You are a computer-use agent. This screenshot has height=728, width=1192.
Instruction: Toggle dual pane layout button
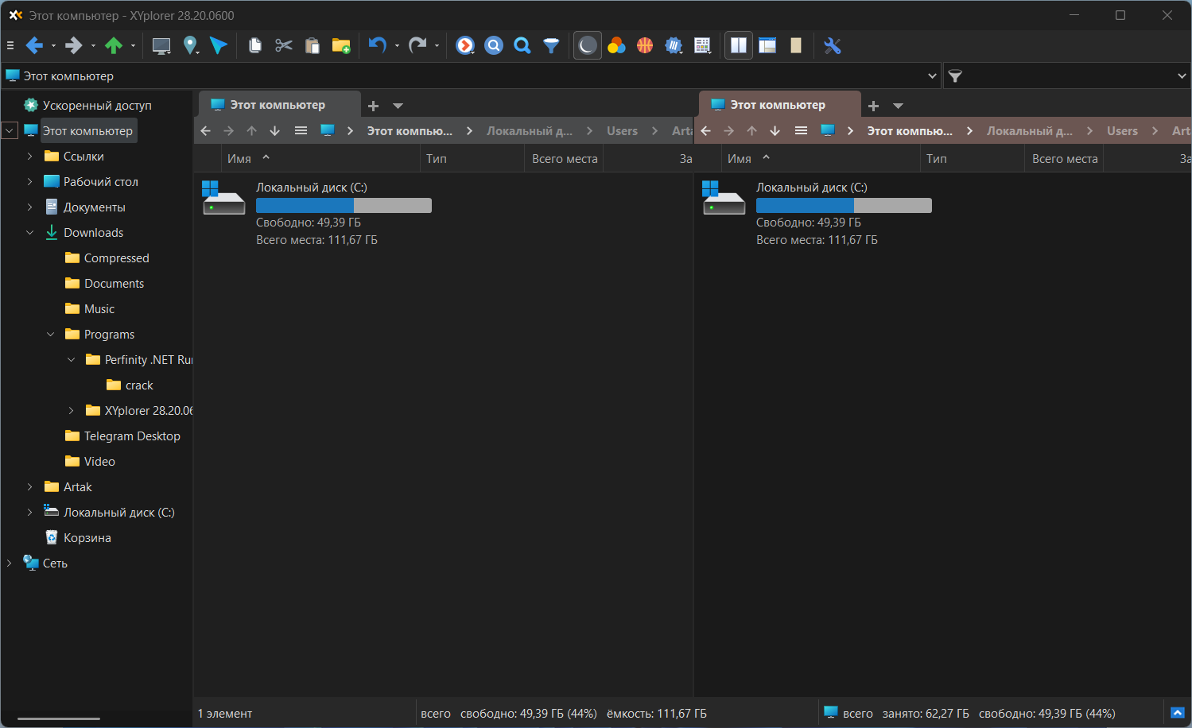(x=739, y=45)
